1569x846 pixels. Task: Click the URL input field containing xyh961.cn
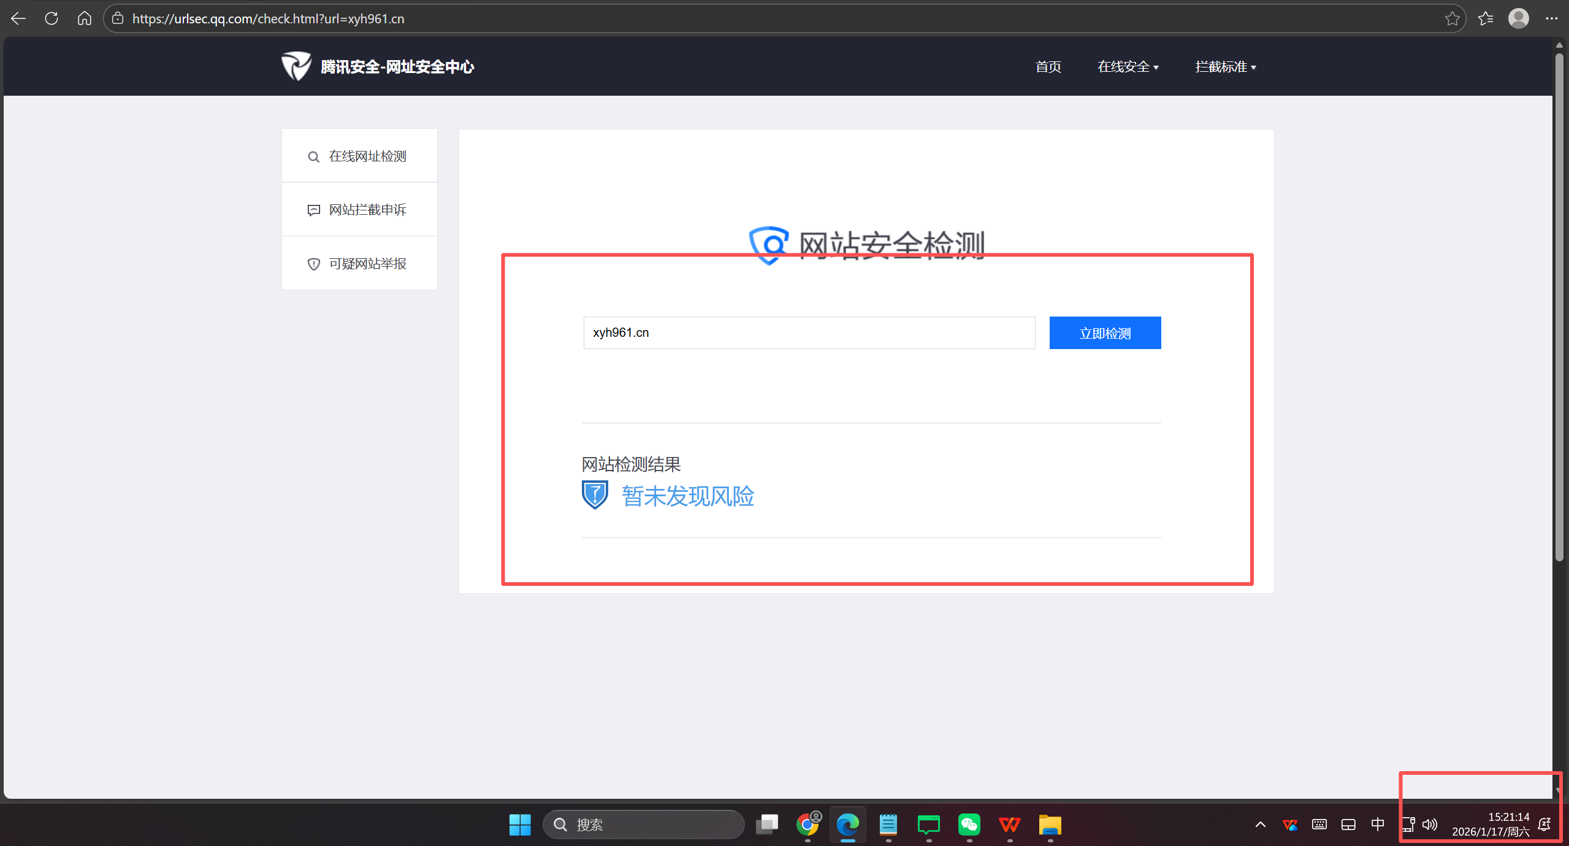click(x=809, y=333)
